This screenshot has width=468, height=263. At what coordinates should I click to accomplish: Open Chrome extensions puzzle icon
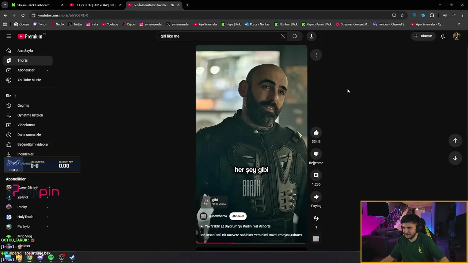(x=432, y=15)
